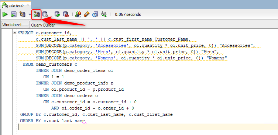Image resolution: width=278 pixels, height=135 pixels.
Task: Open the SQL Tuning Advisor icon
Action: tap(45, 14)
